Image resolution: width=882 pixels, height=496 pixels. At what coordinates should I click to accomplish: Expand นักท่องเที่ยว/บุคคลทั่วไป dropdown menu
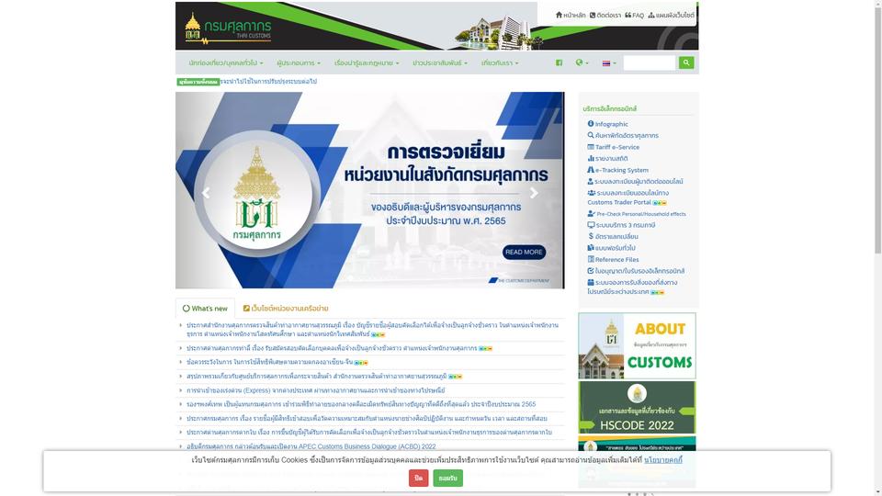[x=226, y=63]
